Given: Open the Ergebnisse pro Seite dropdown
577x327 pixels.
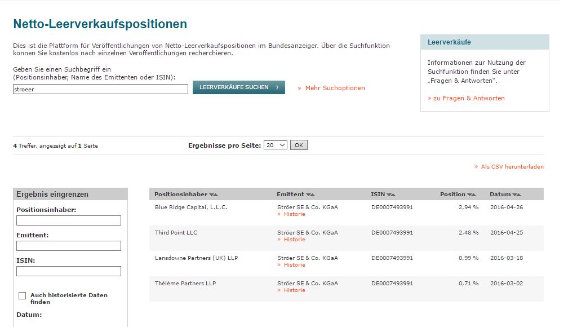Looking at the screenshot, I should 276,145.
